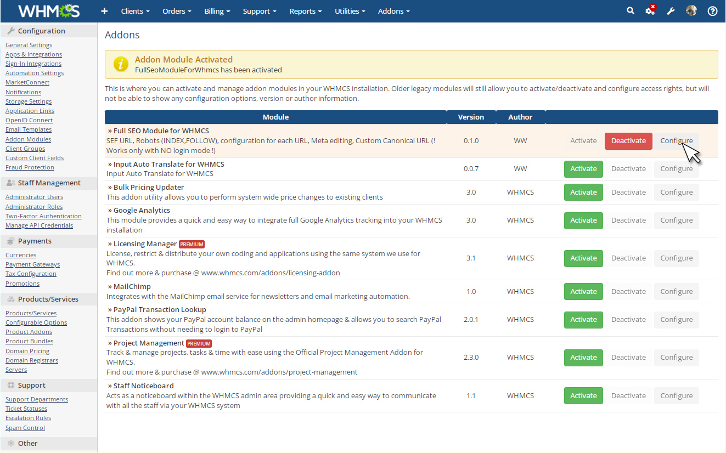Open Domain Pricing link
The width and height of the screenshot is (726, 453).
27,351
